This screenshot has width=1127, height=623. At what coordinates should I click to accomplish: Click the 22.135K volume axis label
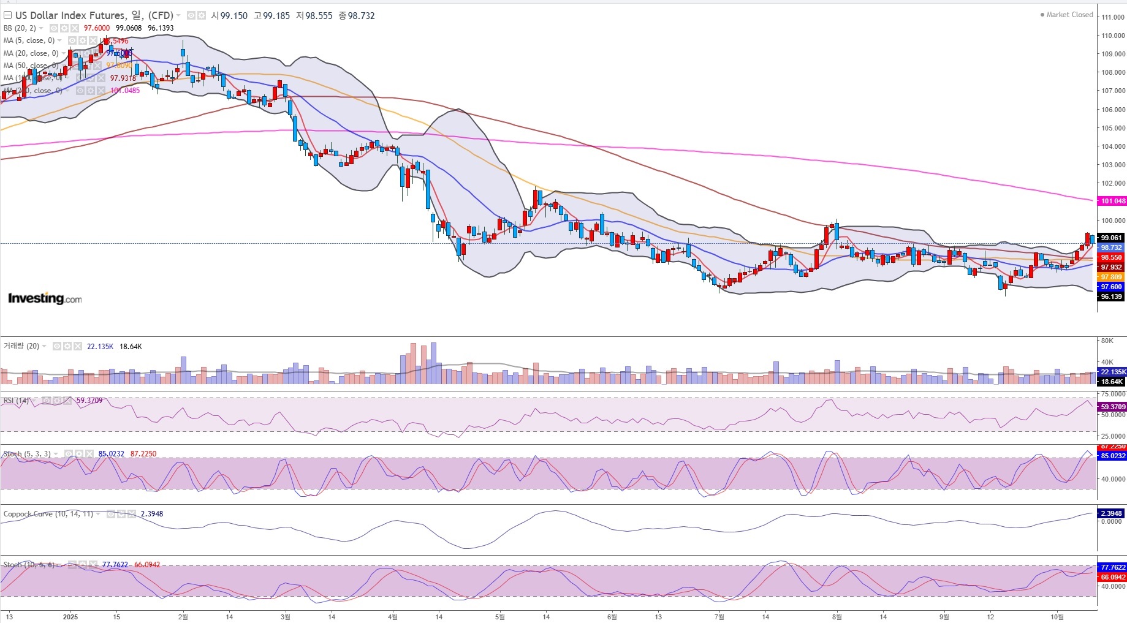click(x=1112, y=372)
